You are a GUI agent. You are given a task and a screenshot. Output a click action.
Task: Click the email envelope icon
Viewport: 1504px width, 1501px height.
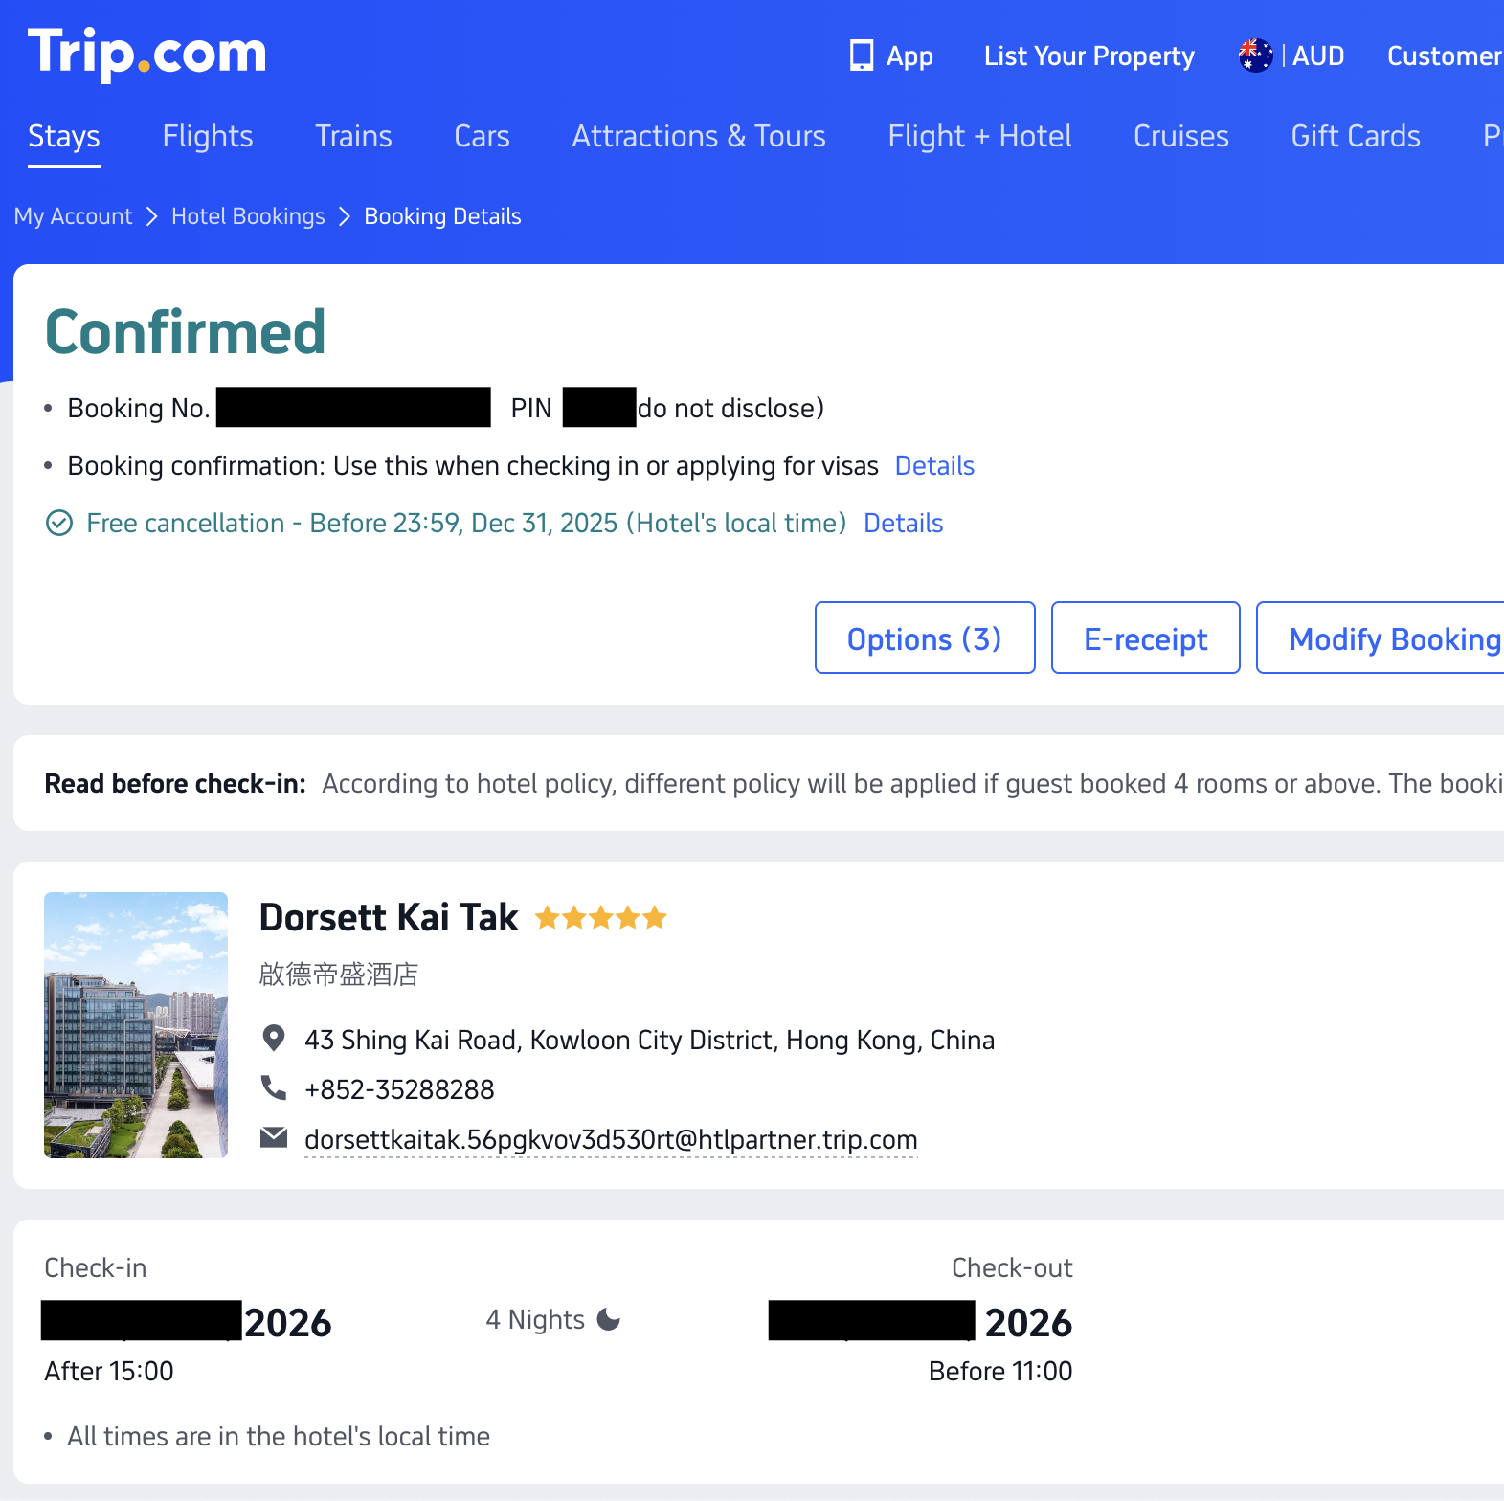273,1138
